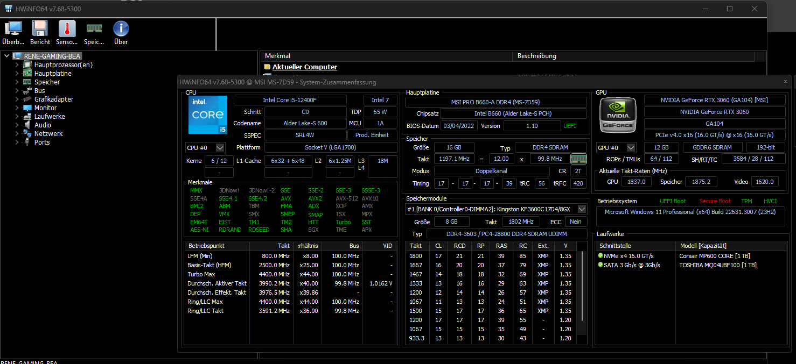796x364 pixels.
Task: Open the Über info icon
Action: click(121, 28)
